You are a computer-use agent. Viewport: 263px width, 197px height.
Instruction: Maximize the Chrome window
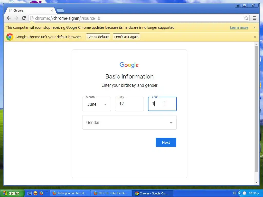point(245,6)
